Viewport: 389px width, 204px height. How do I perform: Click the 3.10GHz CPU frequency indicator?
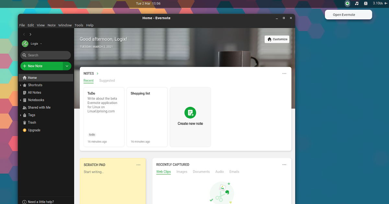[378, 3]
